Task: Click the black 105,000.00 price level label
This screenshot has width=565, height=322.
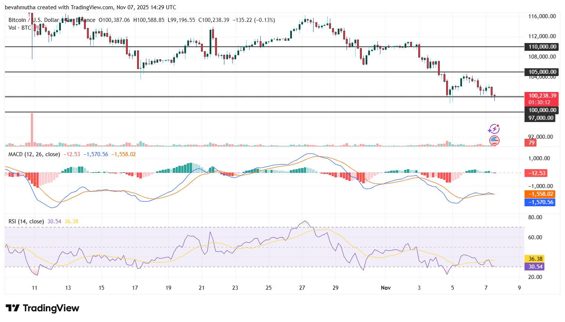Action: click(540, 72)
